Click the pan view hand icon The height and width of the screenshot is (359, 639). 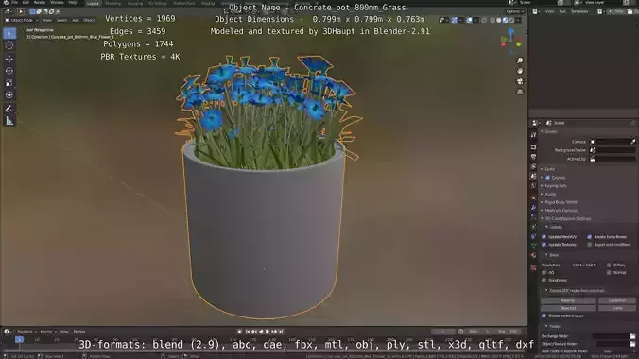click(x=520, y=71)
